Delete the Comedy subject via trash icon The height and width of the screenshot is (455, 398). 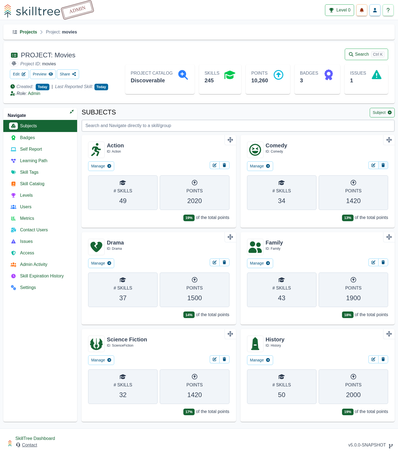pyautogui.click(x=383, y=165)
